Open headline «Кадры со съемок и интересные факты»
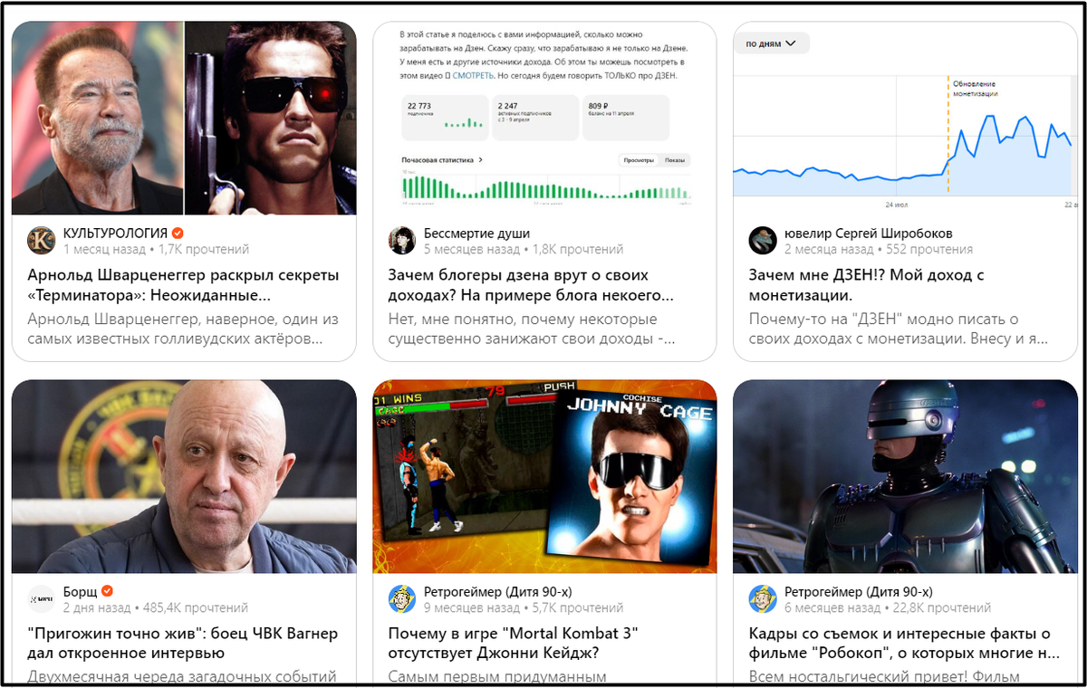This screenshot has width=1087, height=688. (905, 643)
